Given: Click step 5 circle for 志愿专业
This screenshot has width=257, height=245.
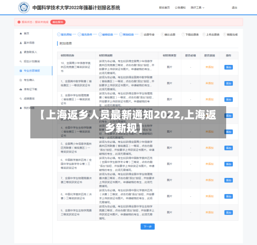Looking at the screenshot, I should click(142, 34).
